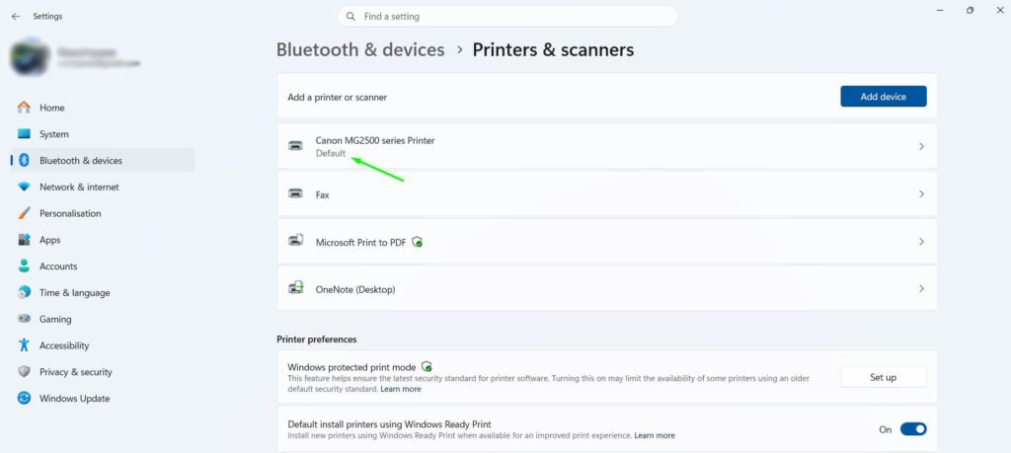
Task: Click the user profile avatar
Action: pos(31,56)
